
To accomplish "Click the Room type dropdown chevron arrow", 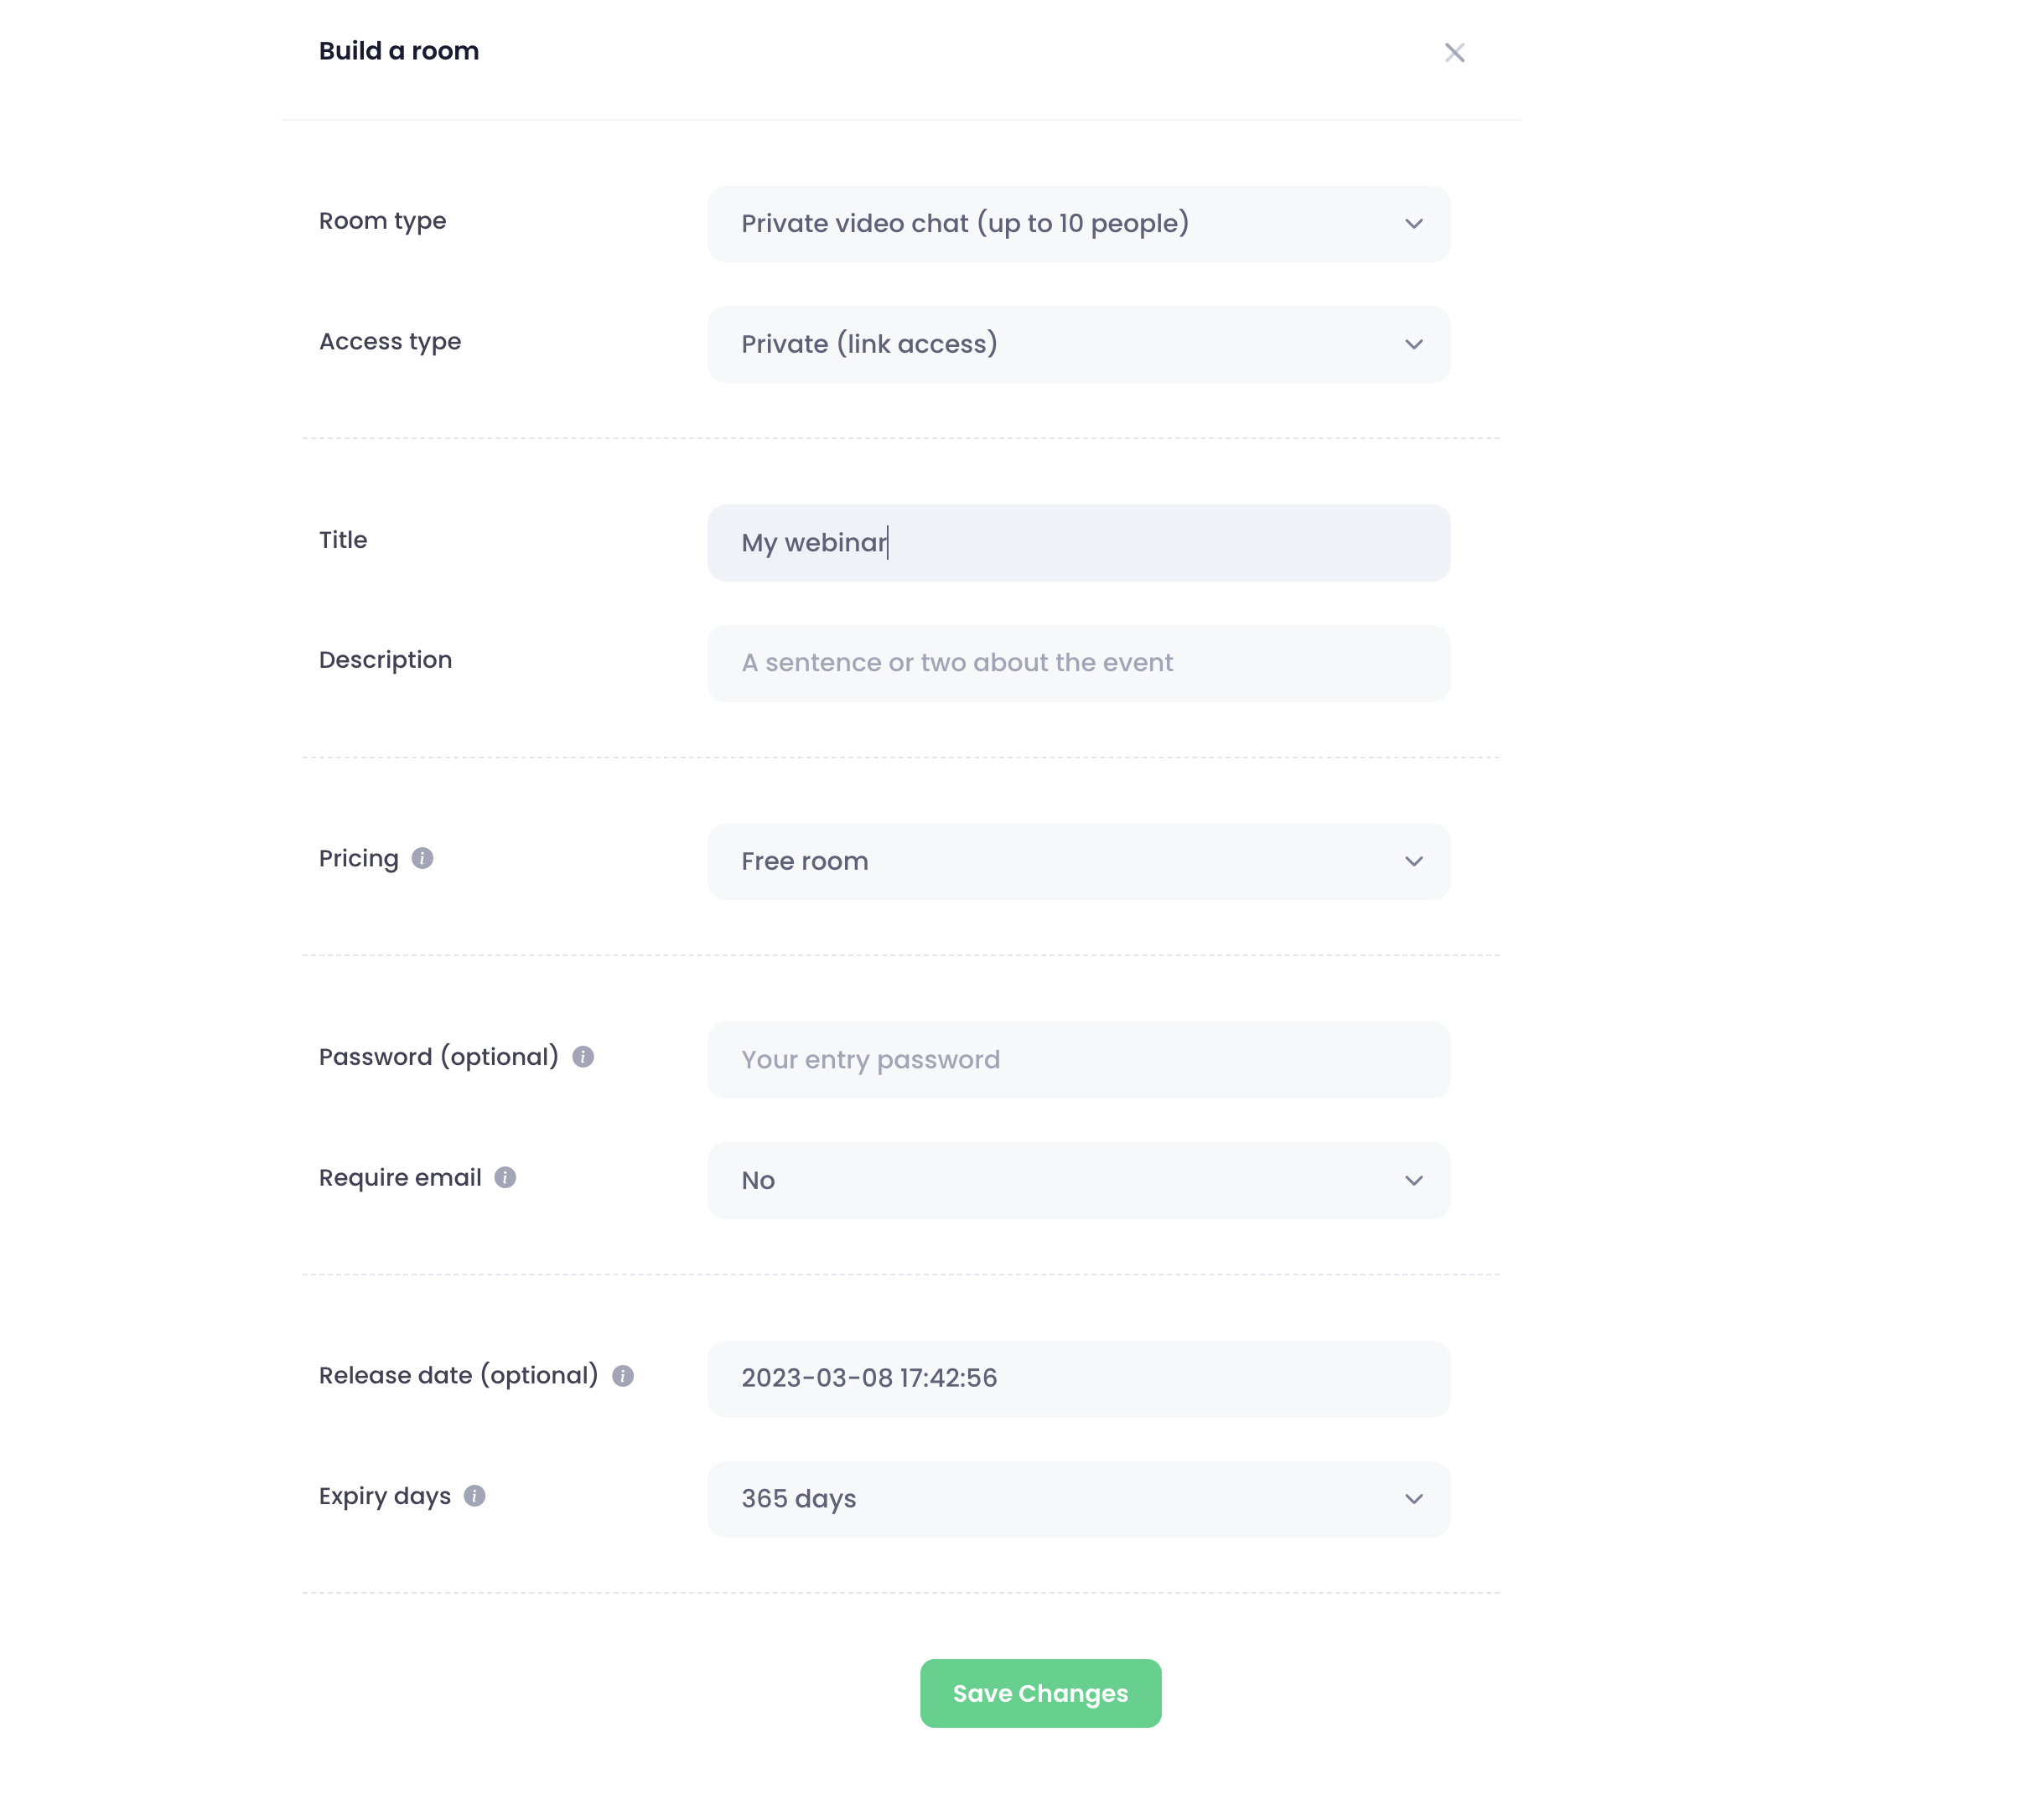I will pos(1413,224).
